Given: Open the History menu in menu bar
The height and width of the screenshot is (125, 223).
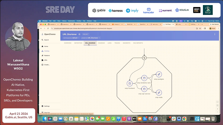Looking at the screenshot, I should click(64, 21).
